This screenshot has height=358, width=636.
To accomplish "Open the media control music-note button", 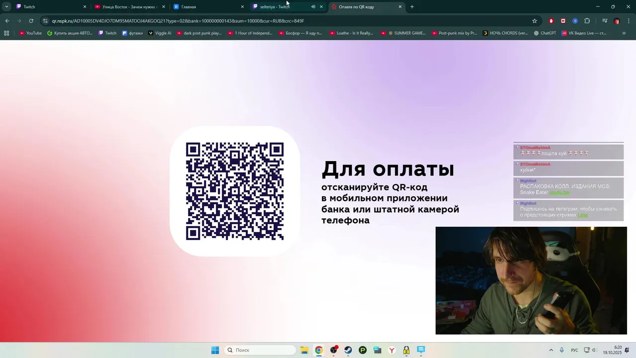I will coord(605,21).
